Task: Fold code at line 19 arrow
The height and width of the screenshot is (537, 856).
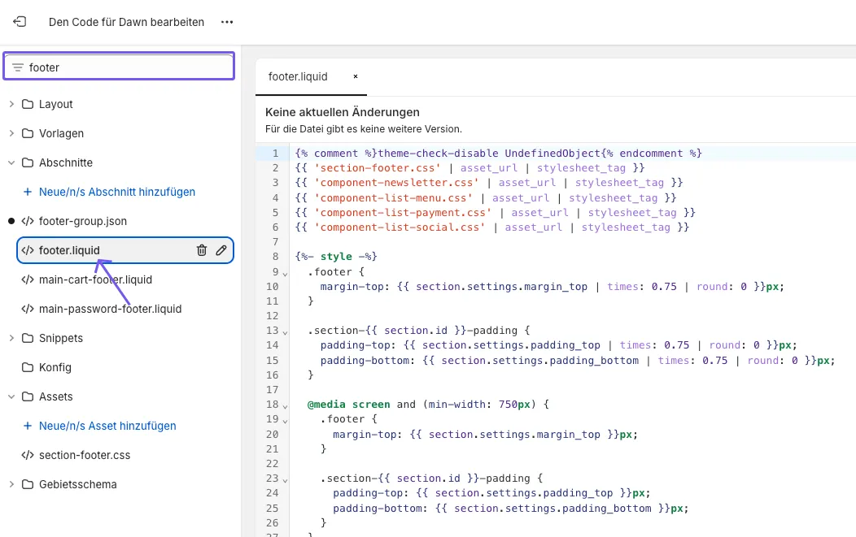Action: pos(285,420)
